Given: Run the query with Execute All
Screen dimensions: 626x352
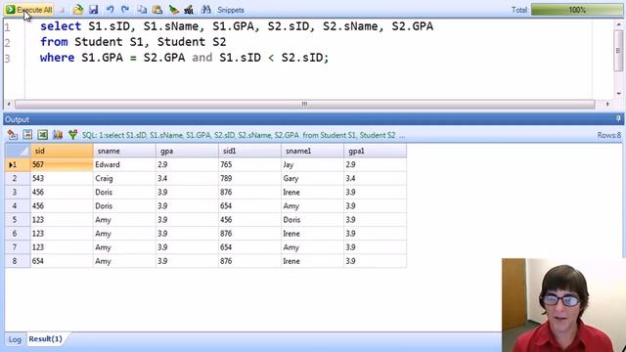Looking at the screenshot, I should point(28,10).
